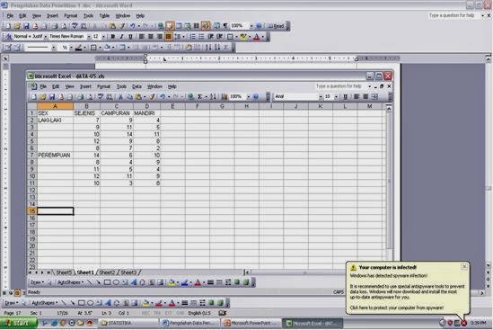Click Insert WordArt icon in Excel drawing toolbar

coord(134,282)
